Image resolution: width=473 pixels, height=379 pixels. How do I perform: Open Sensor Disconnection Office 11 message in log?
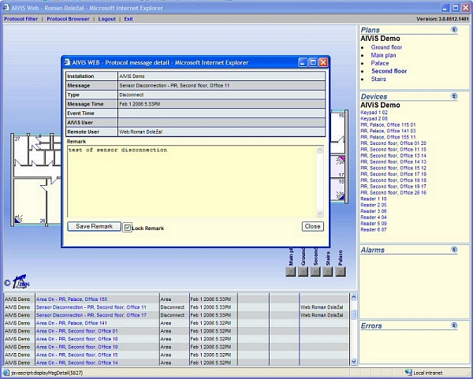[91, 307]
